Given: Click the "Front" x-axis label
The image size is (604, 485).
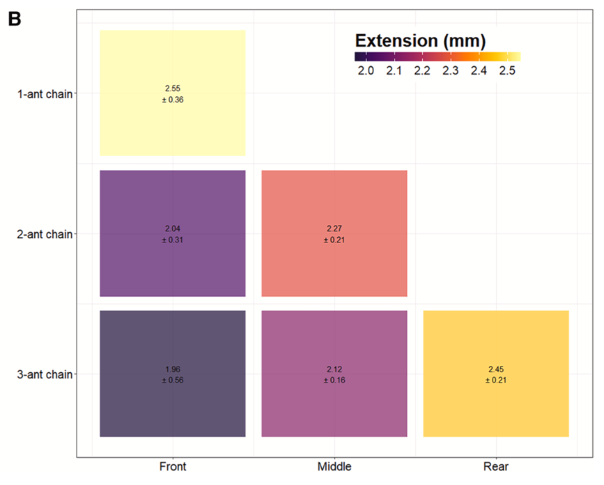Looking at the screenshot, I should tap(173, 466).
